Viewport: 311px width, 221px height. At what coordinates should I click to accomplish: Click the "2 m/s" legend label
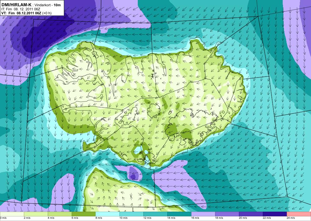coord(27,218)
